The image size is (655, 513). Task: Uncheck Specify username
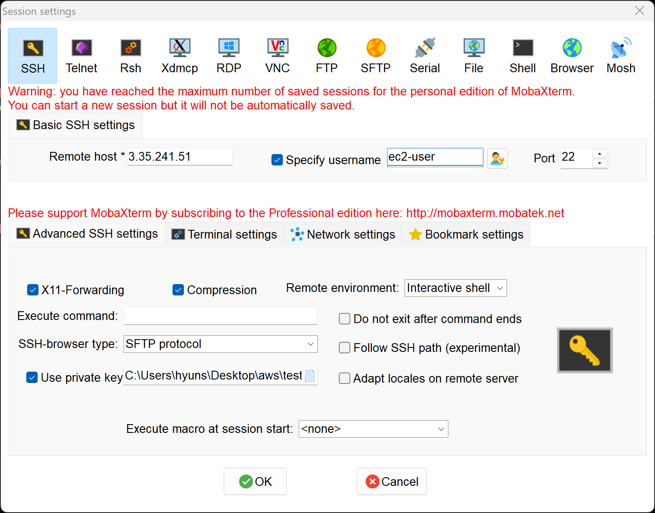click(x=277, y=160)
